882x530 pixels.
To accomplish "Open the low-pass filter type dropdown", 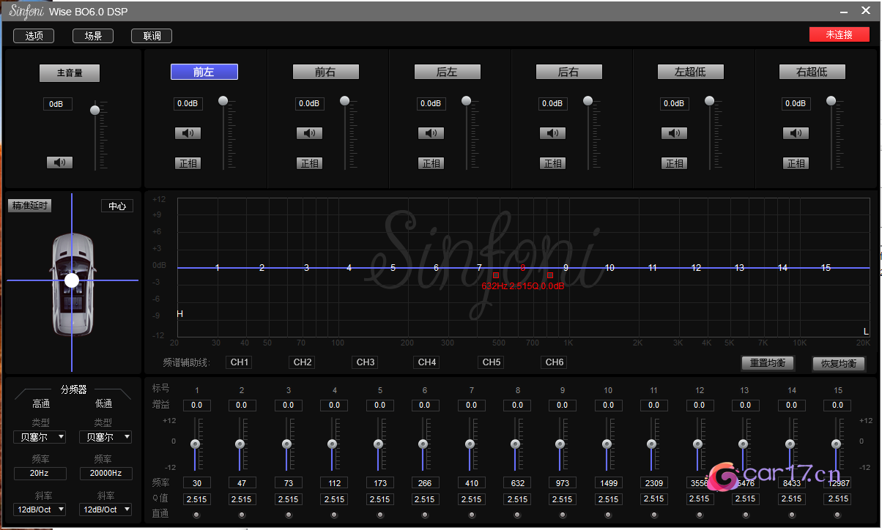I will pos(105,437).
